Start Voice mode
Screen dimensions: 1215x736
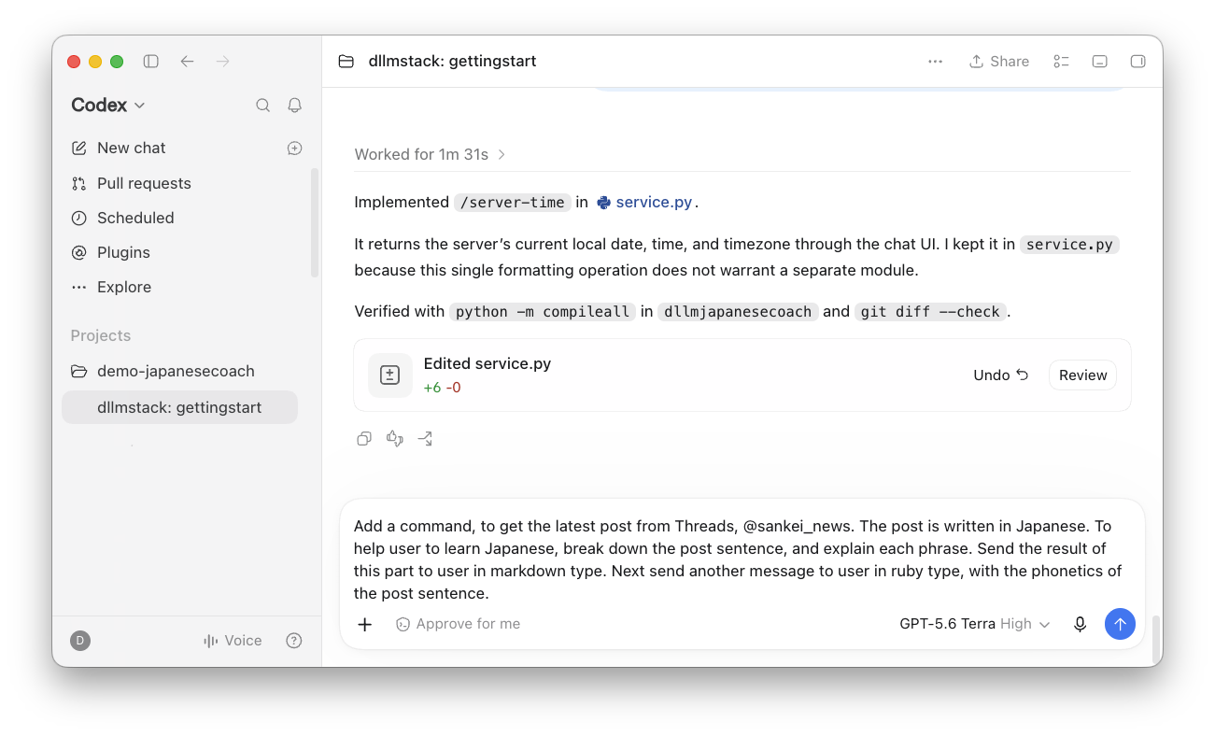[x=233, y=641]
